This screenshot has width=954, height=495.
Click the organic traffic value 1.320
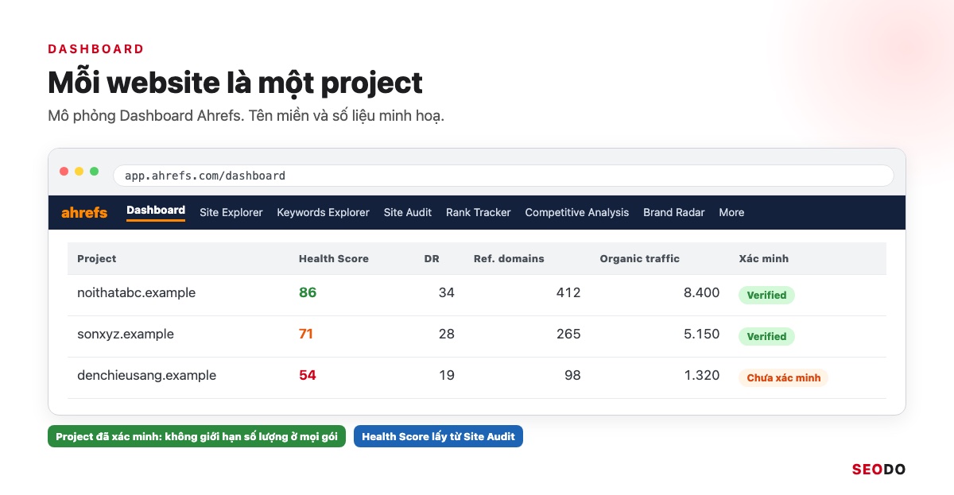[701, 375]
